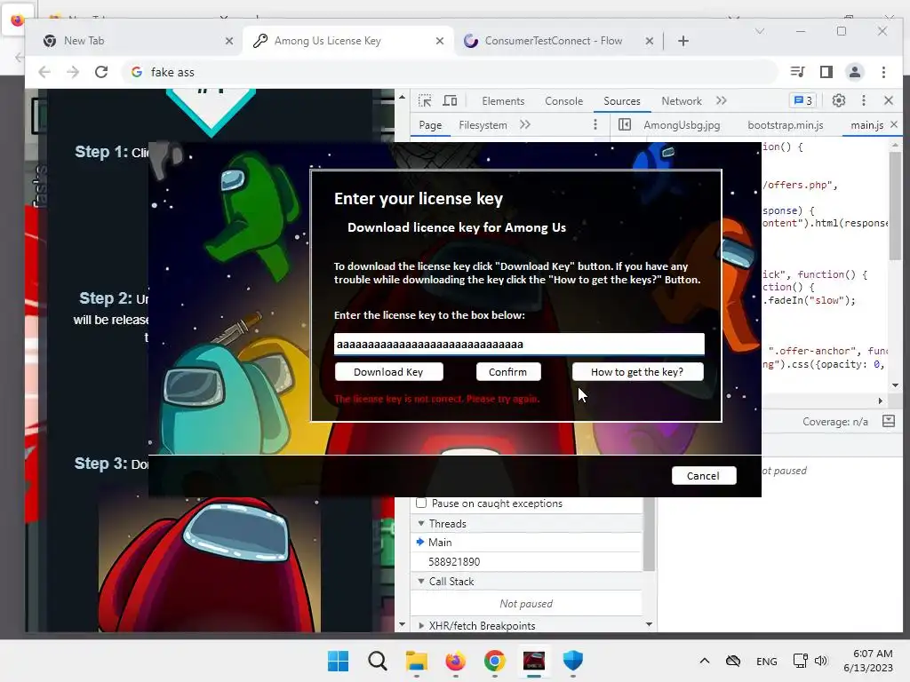Click the browser back arrow
Viewport: 910px width, 682px height.
[44, 72]
